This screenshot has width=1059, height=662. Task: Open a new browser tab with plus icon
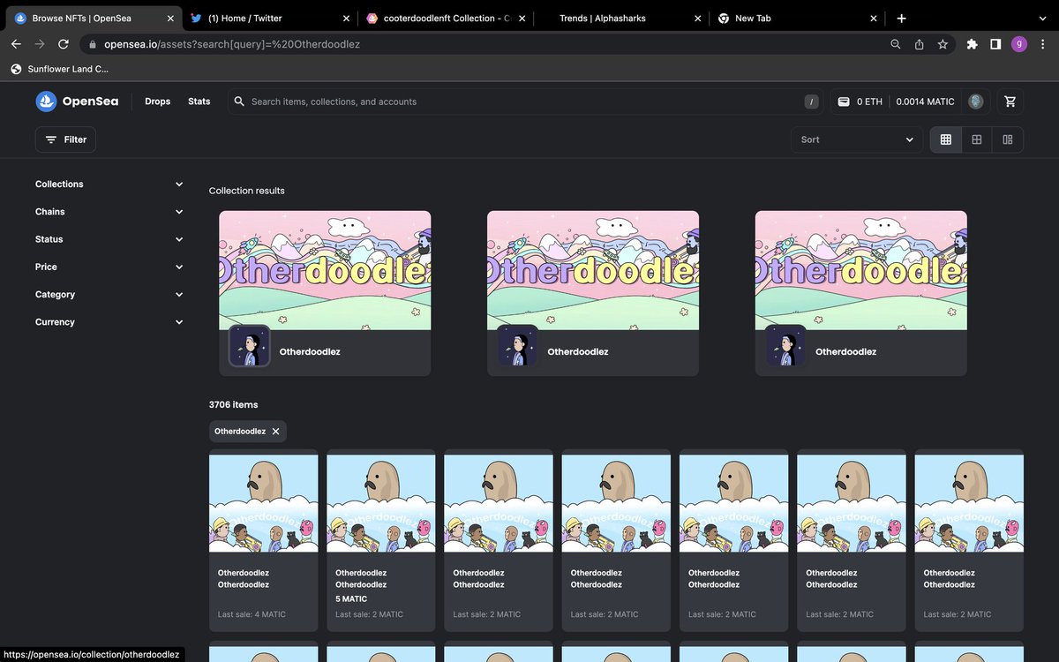tap(901, 18)
